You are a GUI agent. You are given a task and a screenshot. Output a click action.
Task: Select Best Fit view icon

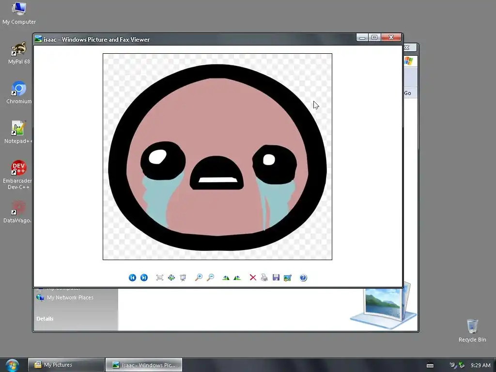pyautogui.click(x=160, y=278)
